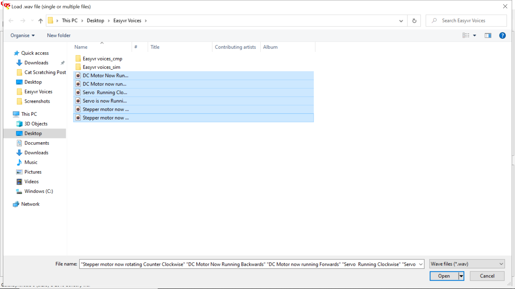Sort files by the Name column header
The image size is (515, 289).
coord(81,47)
